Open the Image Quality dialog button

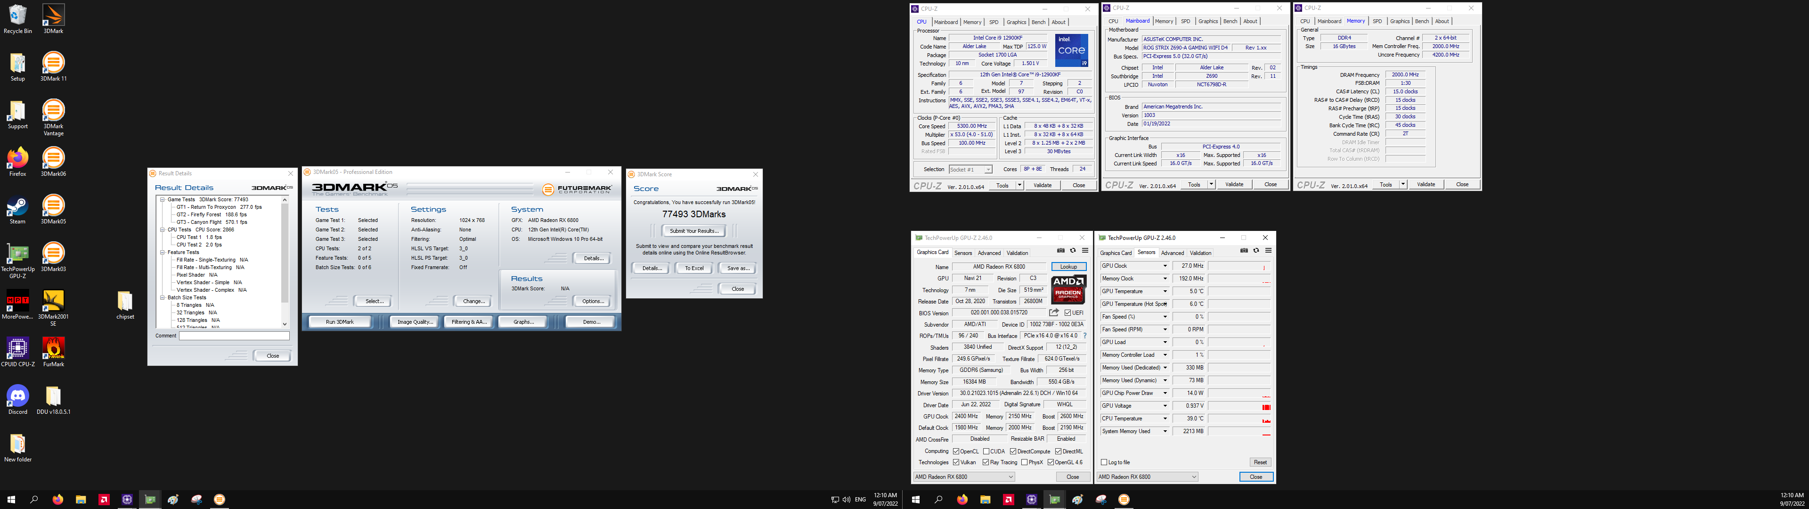(415, 322)
